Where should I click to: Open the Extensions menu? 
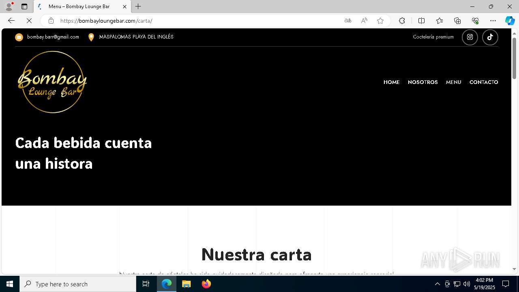(x=402, y=21)
